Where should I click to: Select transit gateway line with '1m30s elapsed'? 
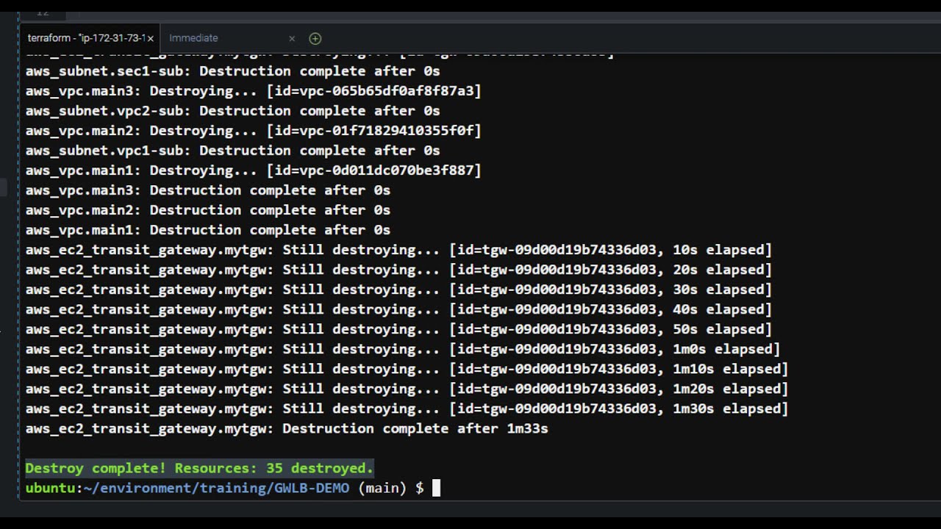pos(407,409)
